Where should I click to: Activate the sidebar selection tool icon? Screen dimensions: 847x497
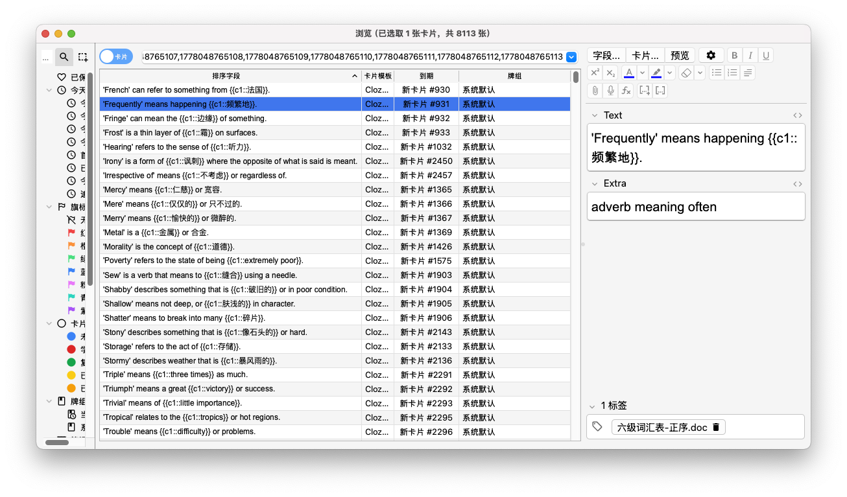pyautogui.click(x=82, y=57)
